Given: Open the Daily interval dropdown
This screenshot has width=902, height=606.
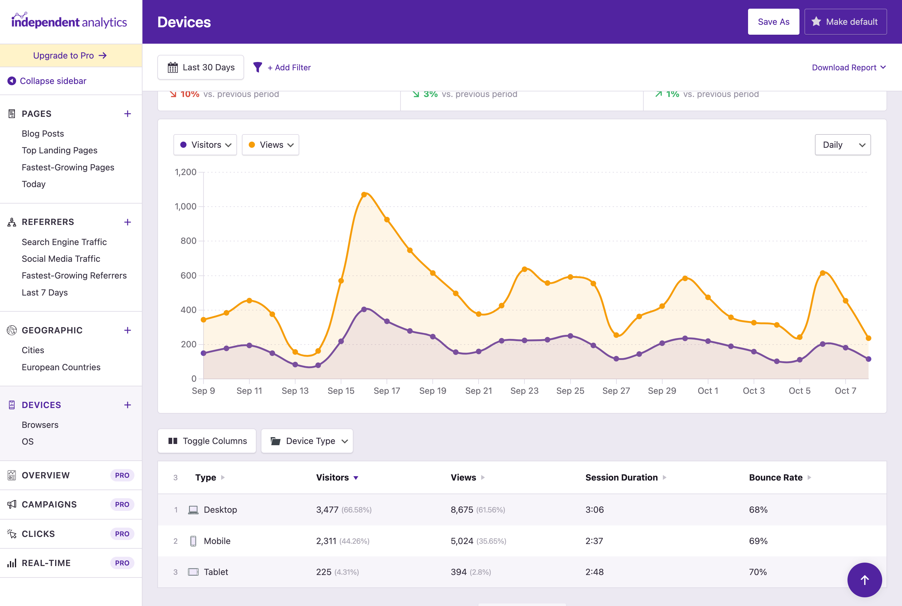Looking at the screenshot, I should click(842, 145).
